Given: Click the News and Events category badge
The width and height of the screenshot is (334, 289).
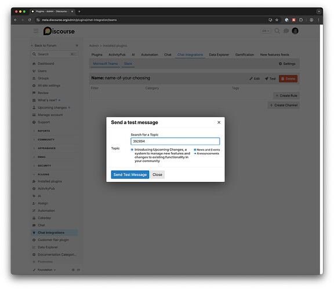Looking at the screenshot, I should pos(207,149).
